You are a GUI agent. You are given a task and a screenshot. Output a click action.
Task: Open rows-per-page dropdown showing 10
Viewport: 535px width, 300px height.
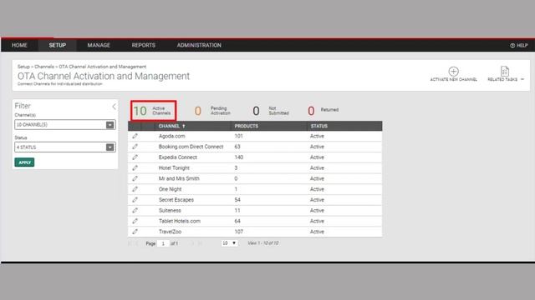tap(229, 243)
